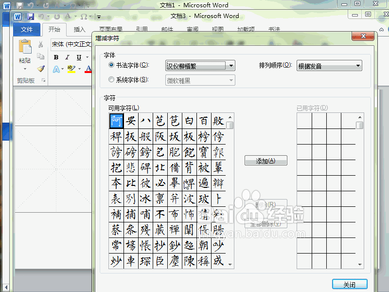Click the Undo icon in 文档3 toolbar
Viewport: 389px width, 292px height.
point(41,17)
